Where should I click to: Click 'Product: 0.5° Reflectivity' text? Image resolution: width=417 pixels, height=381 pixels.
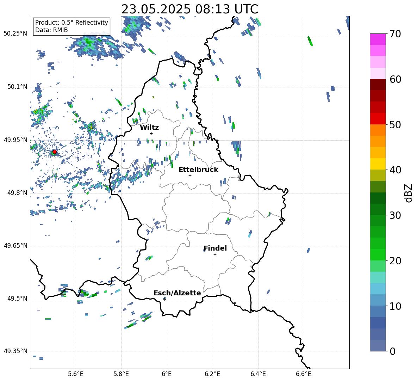click(71, 22)
